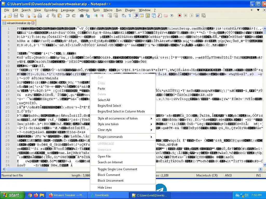Viewport: 266px width, 199px height.
Task: Click the Open file toolbar icon
Action: pyautogui.click(x=10, y=16)
